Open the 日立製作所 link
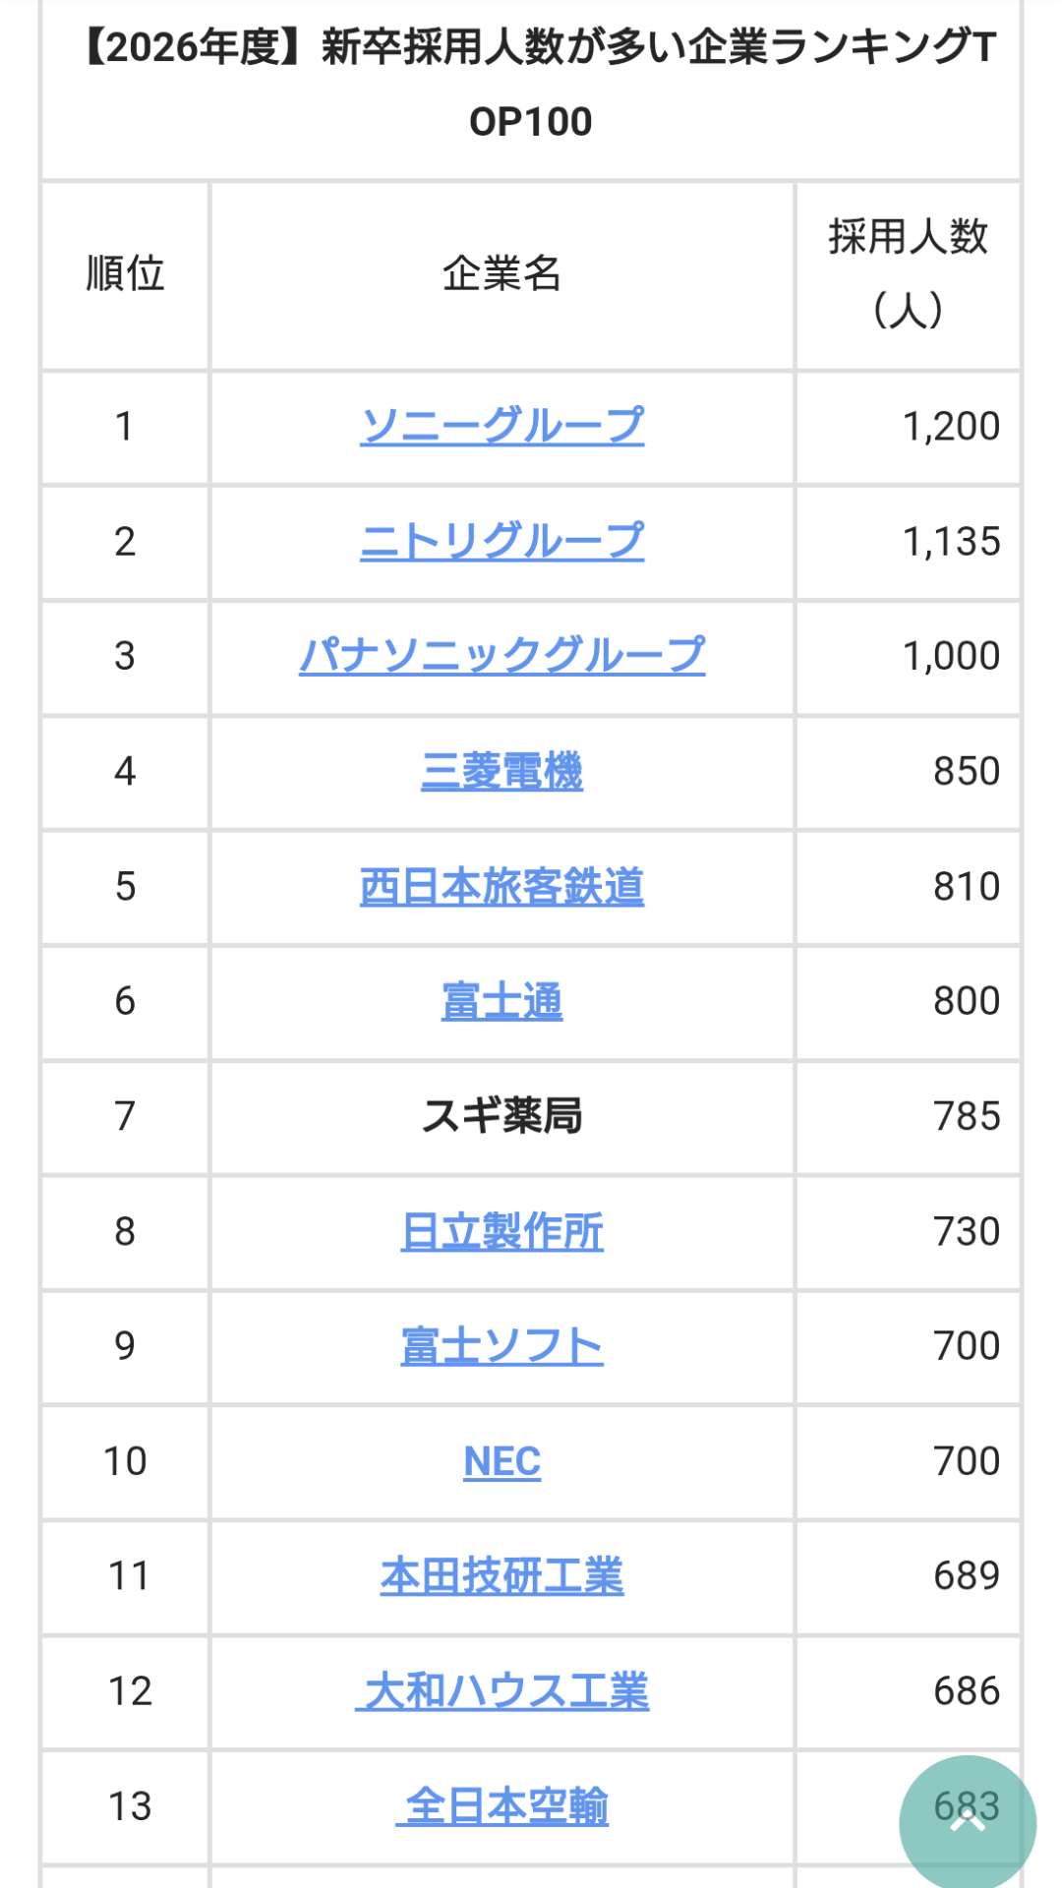This screenshot has width=1062, height=1888. point(501,1231)
